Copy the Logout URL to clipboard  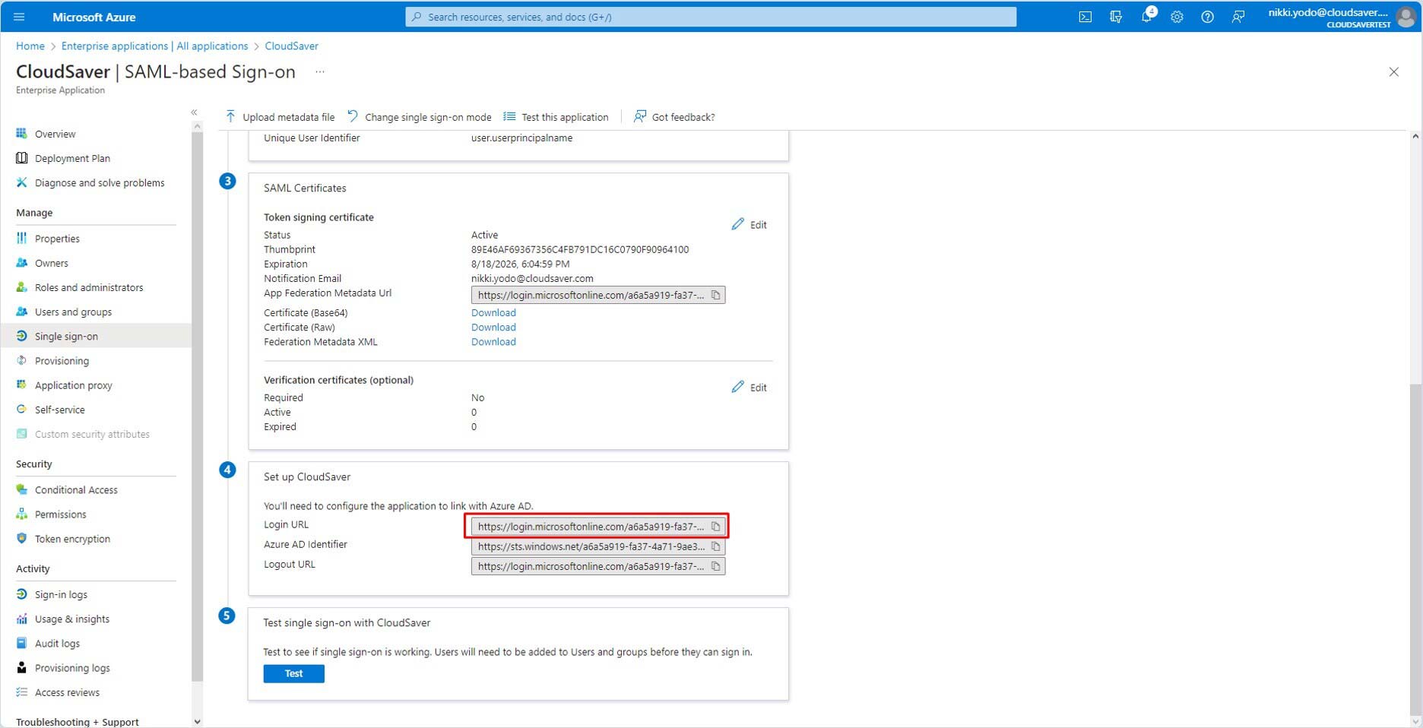click(715, 566)
